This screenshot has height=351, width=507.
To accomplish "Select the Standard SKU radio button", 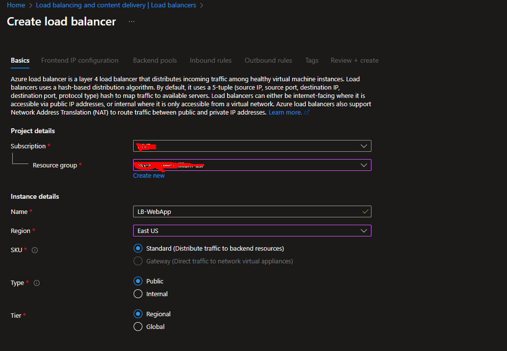I will [138, 248].
